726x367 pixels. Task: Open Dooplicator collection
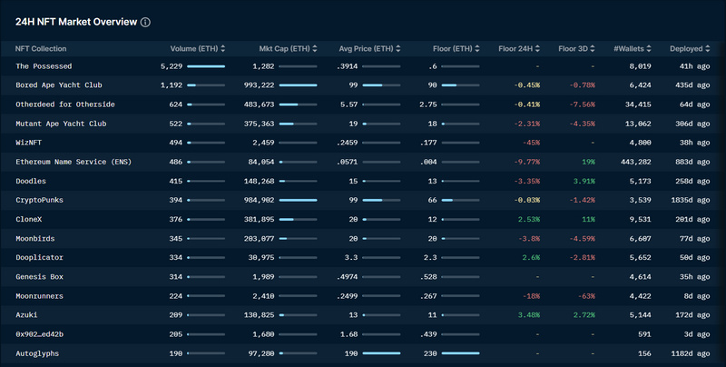[39, 258]
